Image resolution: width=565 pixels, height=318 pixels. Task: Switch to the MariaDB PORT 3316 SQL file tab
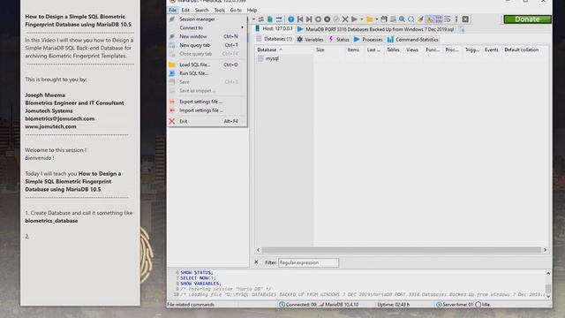pyautogui.click(x=375, y=29)
